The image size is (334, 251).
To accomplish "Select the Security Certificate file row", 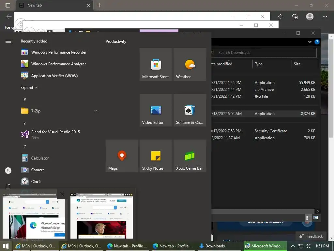I will tap(264, 131).
